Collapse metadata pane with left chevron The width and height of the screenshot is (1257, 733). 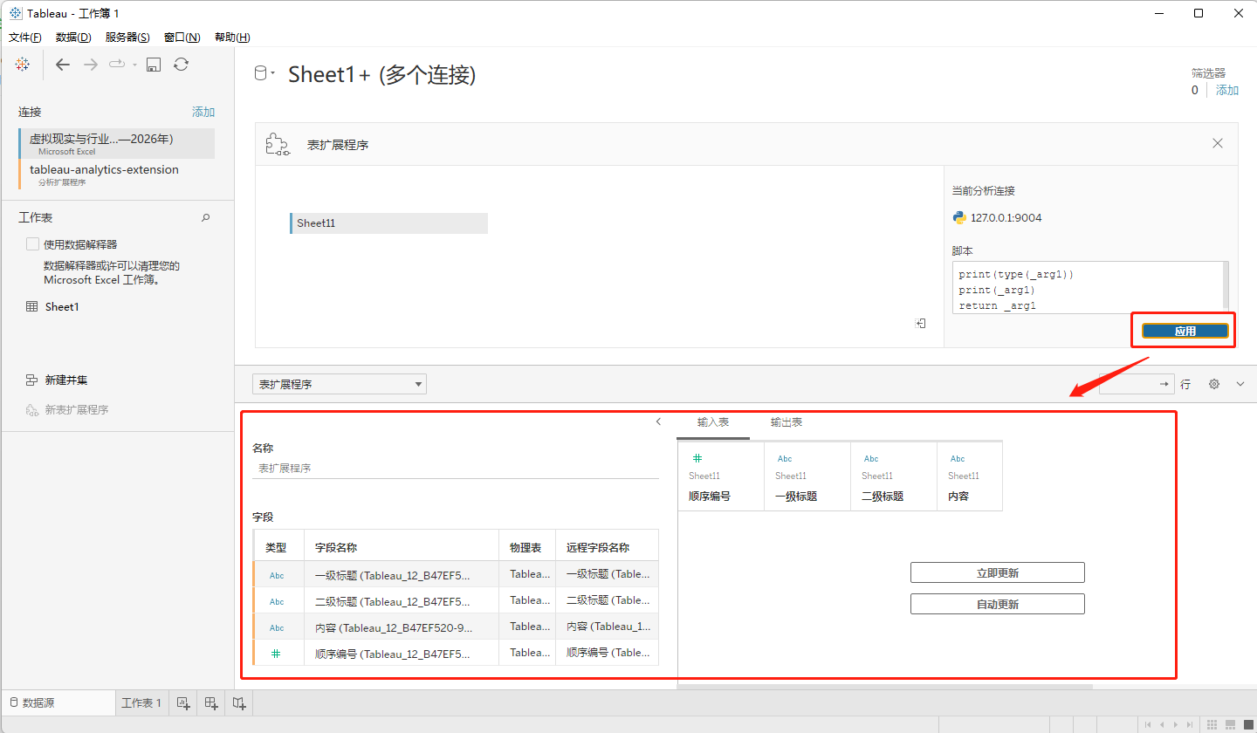[658, 421]
